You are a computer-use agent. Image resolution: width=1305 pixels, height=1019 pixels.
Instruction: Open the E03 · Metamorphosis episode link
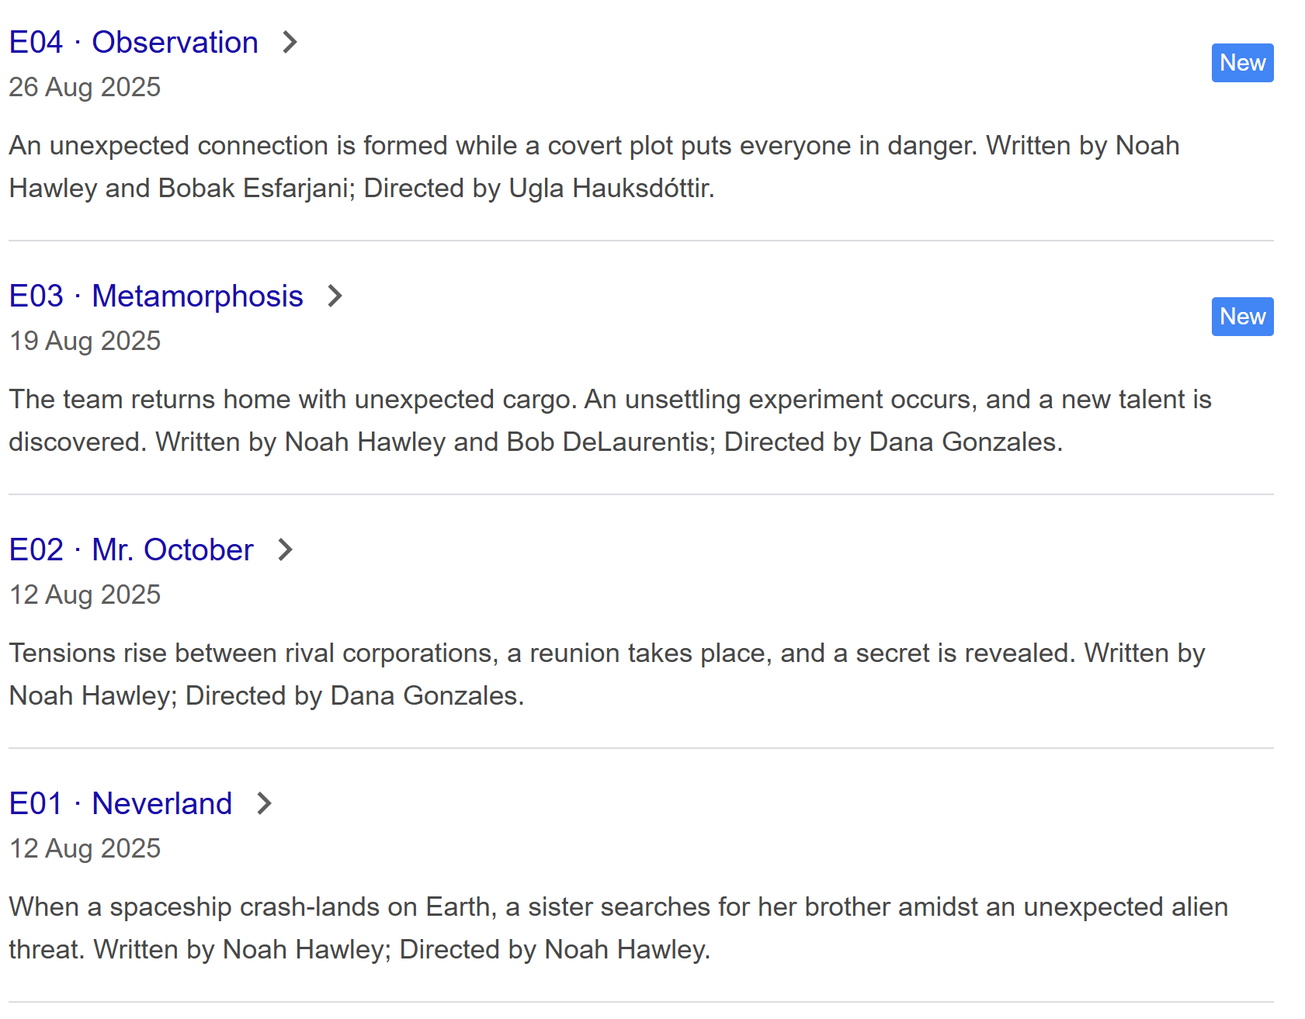click(156, 296)
